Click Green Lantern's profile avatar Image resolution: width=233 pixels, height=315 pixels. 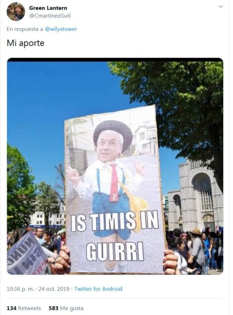click(16, 12)
